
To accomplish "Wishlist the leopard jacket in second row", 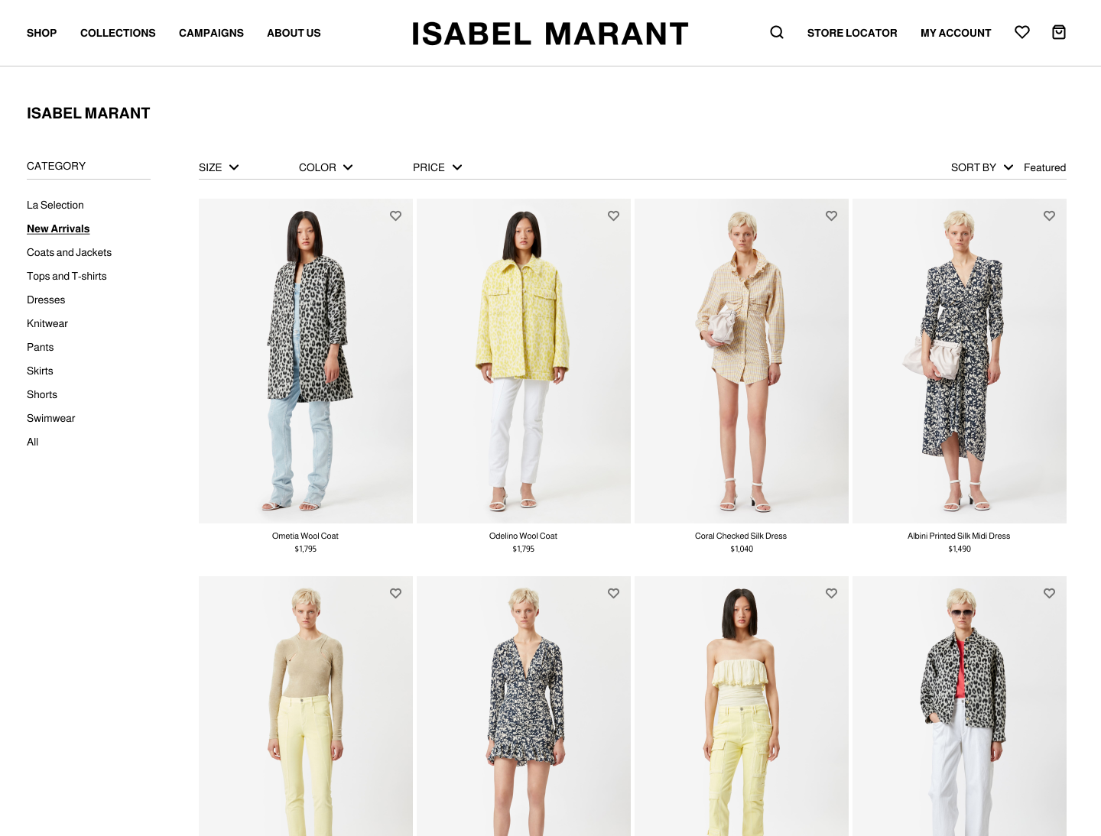I will click(x=1049, y=593).
